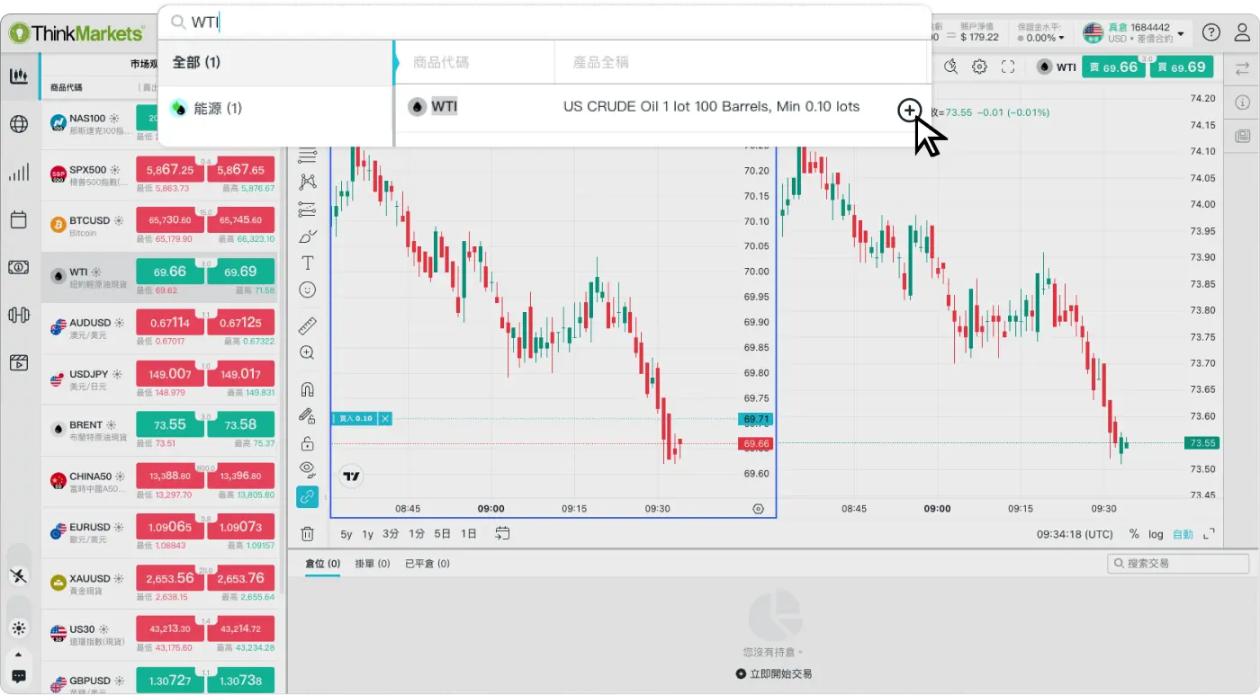1260x695 pixels.
Task: Click the trash icon to remove drawings
Action: [307, 534]
